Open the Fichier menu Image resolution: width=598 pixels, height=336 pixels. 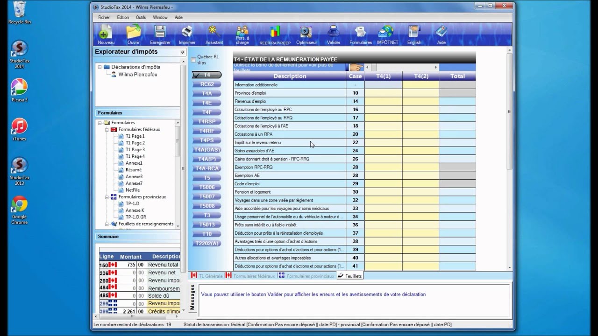104,17
